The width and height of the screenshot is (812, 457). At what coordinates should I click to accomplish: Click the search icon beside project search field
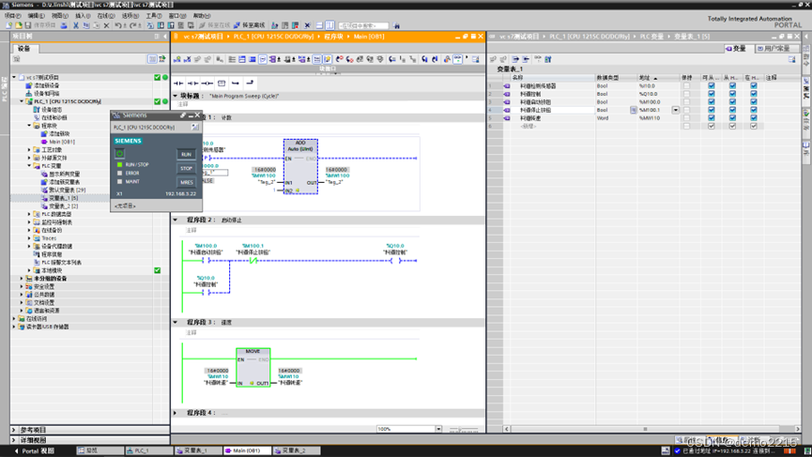396,24
